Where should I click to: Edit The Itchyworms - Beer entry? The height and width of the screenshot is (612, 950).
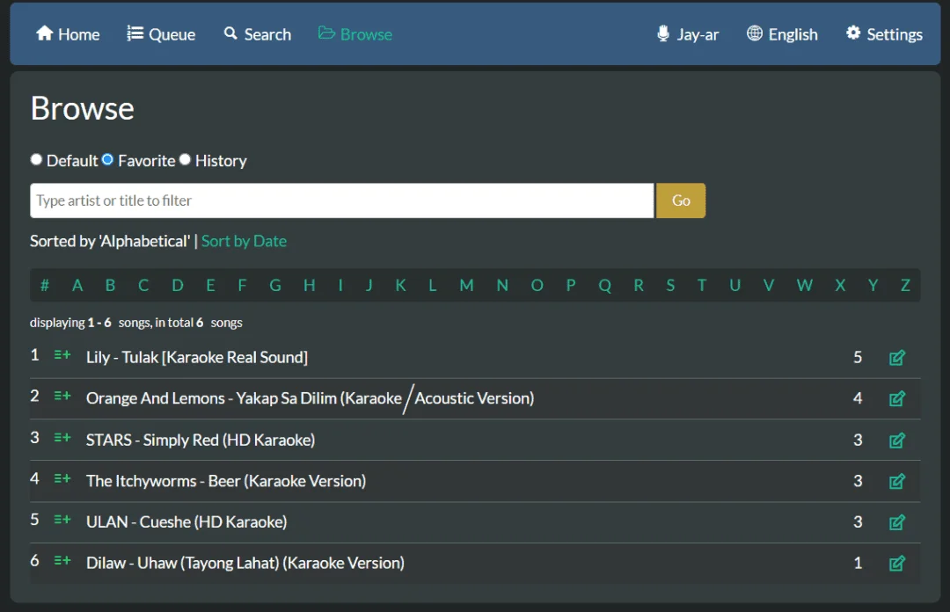coord(897,481)
